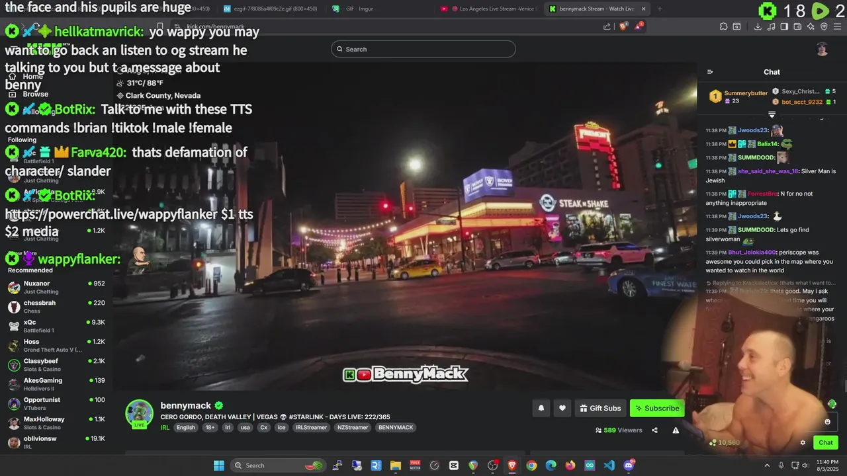Open Classybeef Slots & Casino channel
Screen dimensions: 847x476
pyautogui.click(x=56, y=365)
